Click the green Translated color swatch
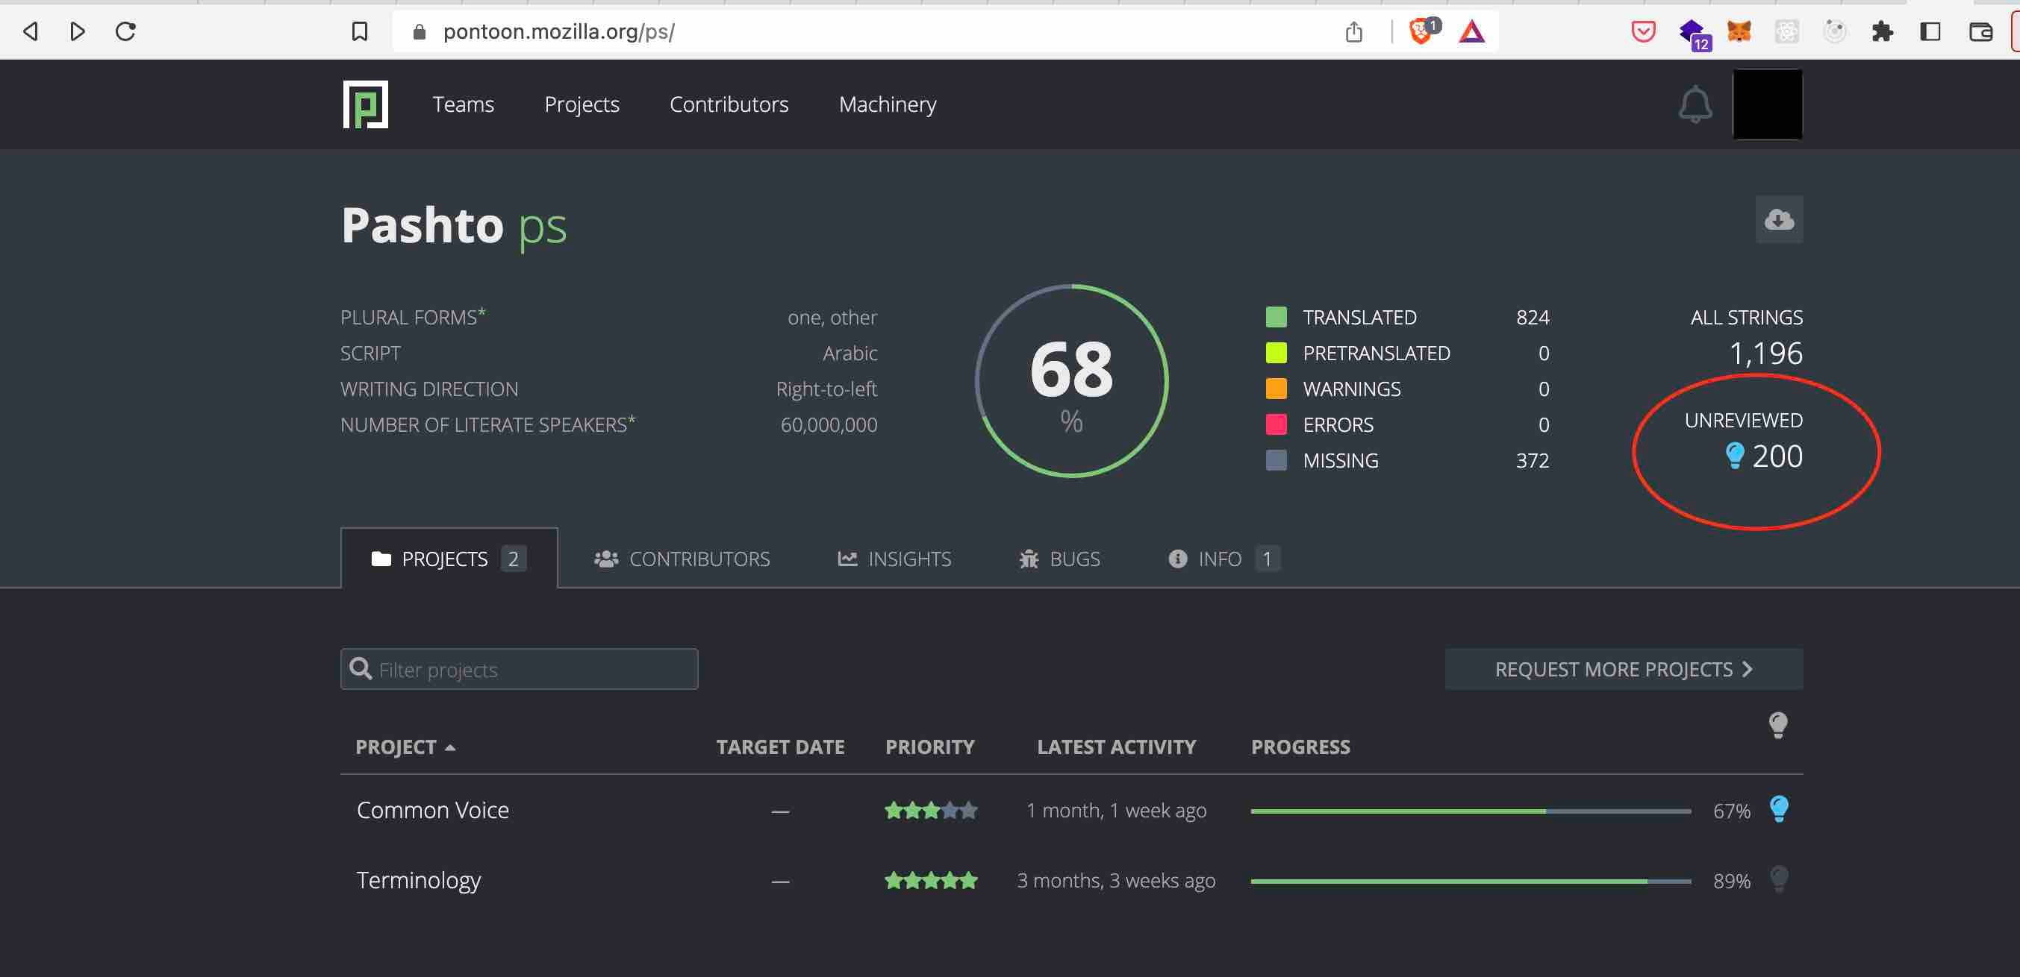This screenshot has width=2020, height=977. coord(1276,317)
